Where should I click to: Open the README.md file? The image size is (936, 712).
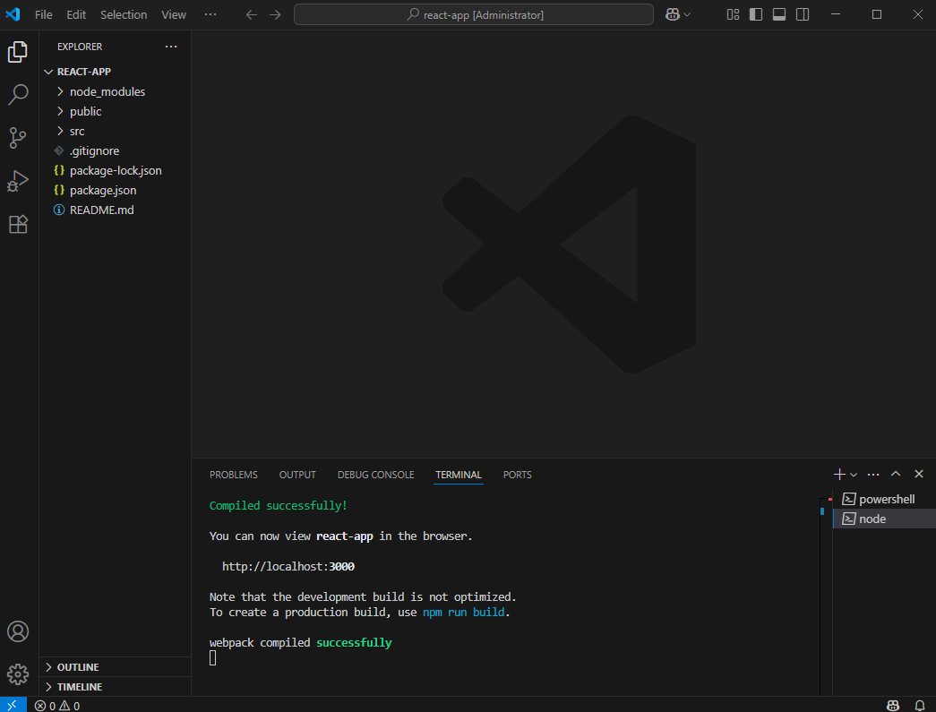coord(116,210)
